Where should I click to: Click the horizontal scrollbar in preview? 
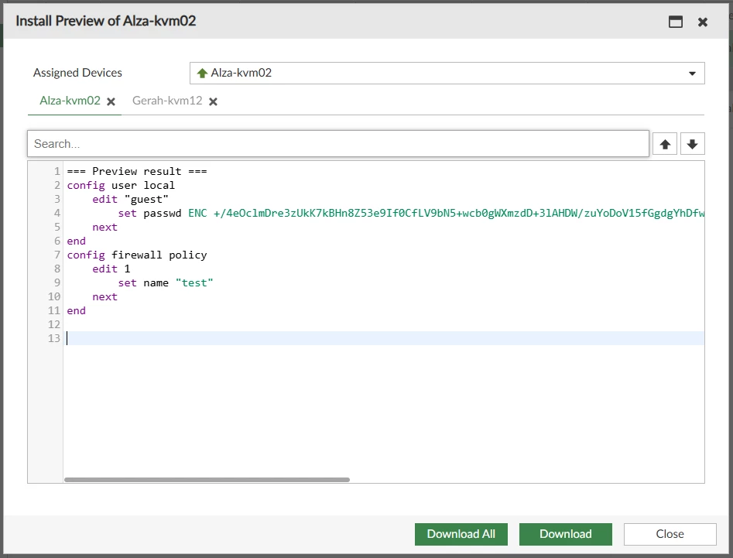pyautogui.click(x=207, y=480)
